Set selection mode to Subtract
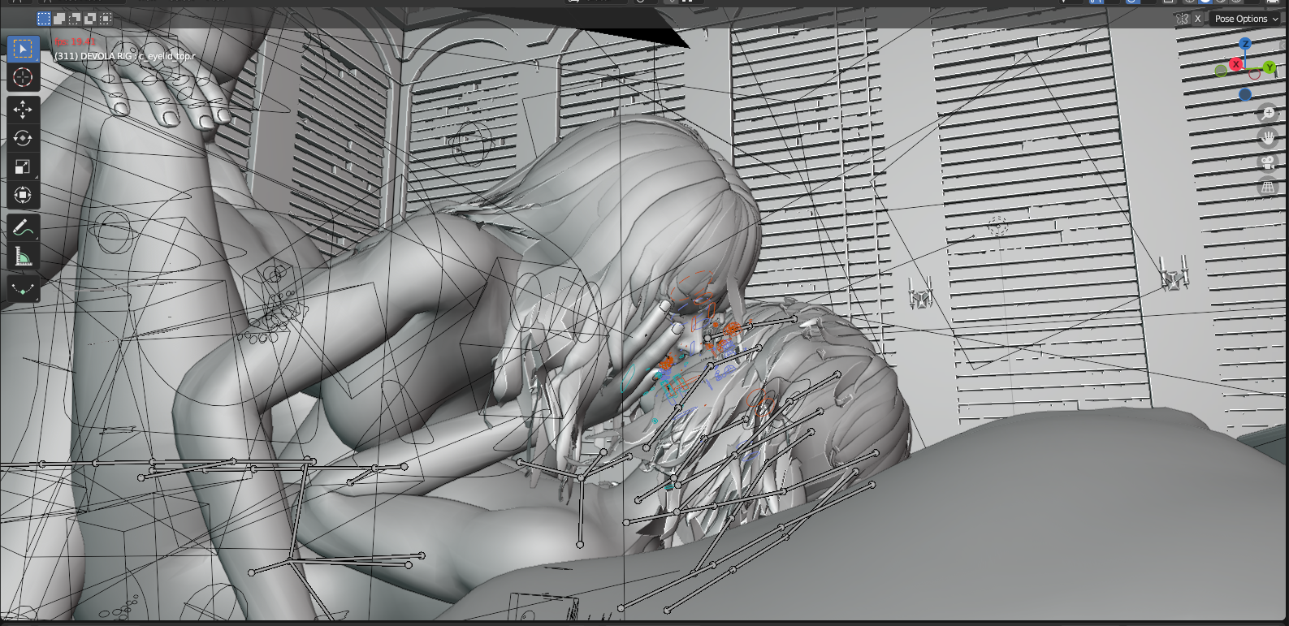This screenshot has height=626, width=1289. tap(75, 19)
